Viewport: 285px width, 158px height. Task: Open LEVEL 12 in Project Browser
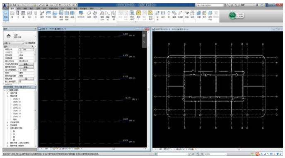pos(17,107)
